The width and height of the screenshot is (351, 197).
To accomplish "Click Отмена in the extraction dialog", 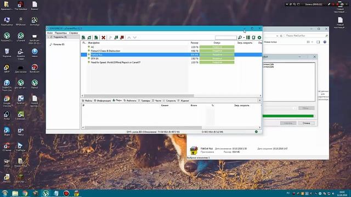I will [306, 123].
